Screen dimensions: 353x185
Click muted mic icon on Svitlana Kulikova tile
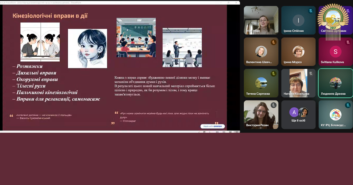click(x=348, y=42)
